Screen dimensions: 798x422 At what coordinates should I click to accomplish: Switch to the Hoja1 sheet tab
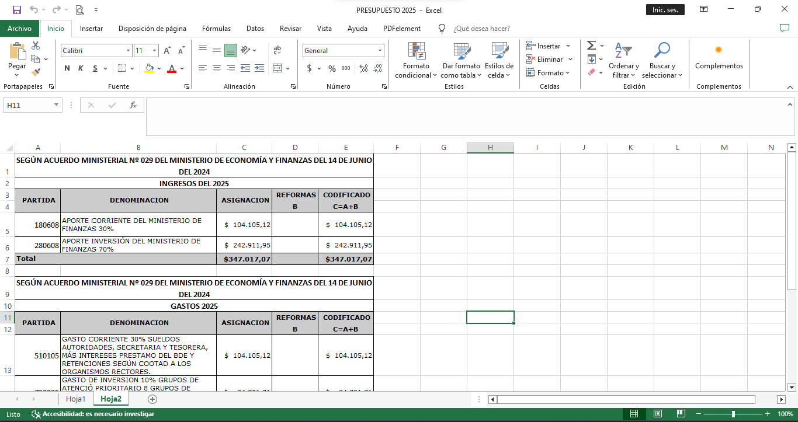(x=76, y=399)
